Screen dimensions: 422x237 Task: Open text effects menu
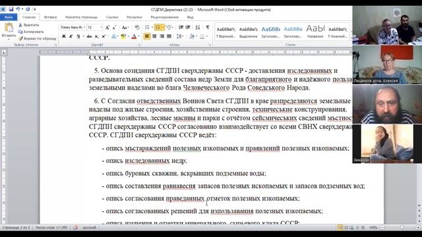pos(114,36)
